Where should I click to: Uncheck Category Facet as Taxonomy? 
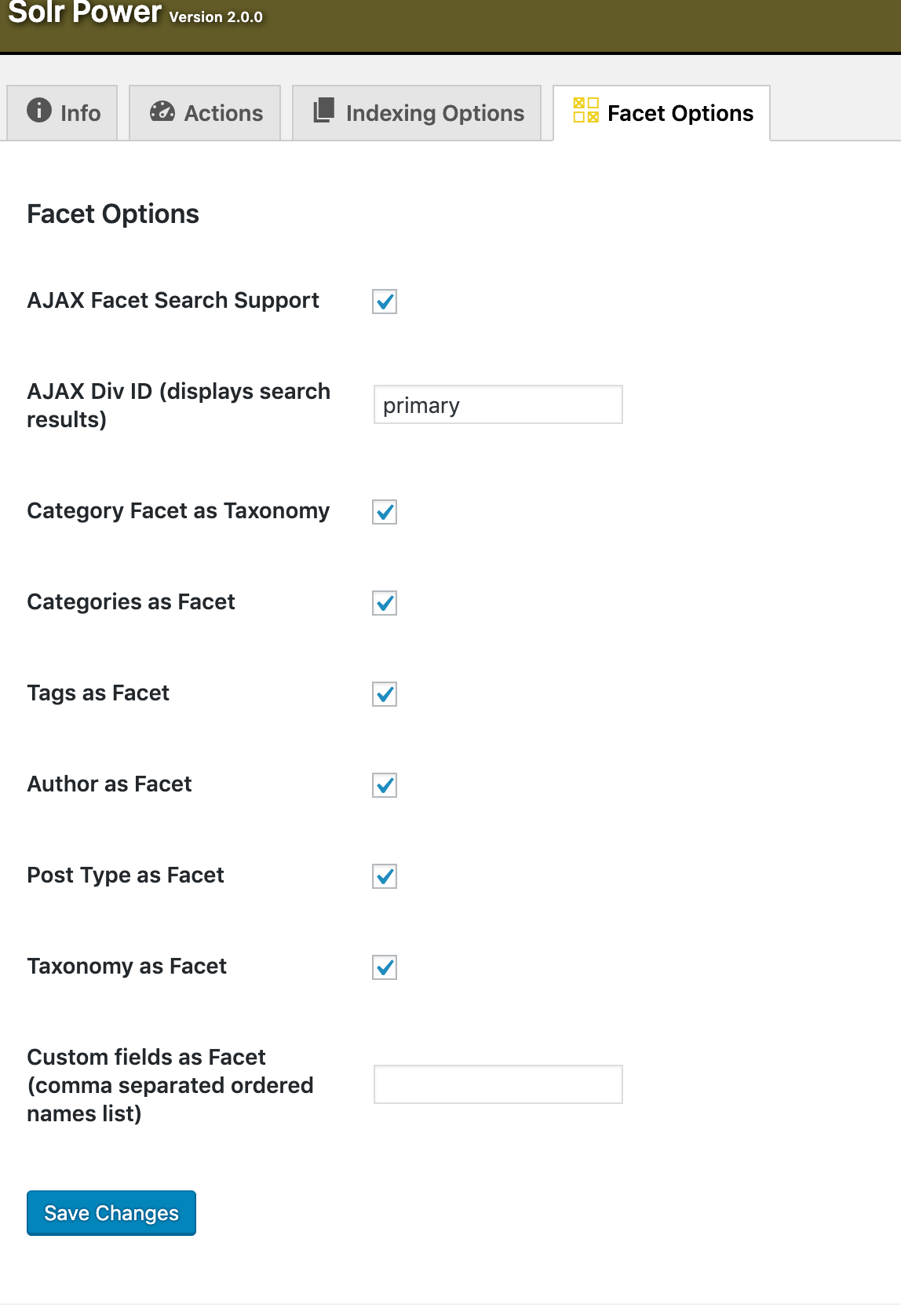pos(384,512)
